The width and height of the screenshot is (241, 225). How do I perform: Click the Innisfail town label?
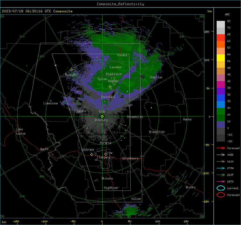point(108,97)
